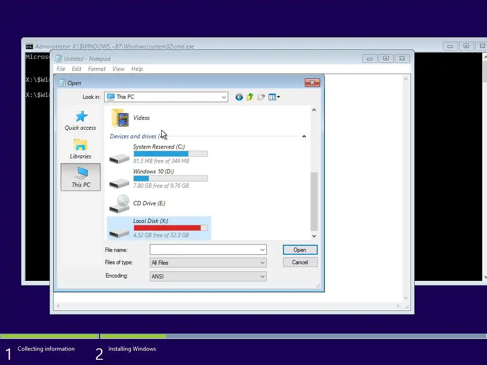Click the 'Installing Windows' step label
Viewport: 487px width, 365px height.
coord(132,349)
